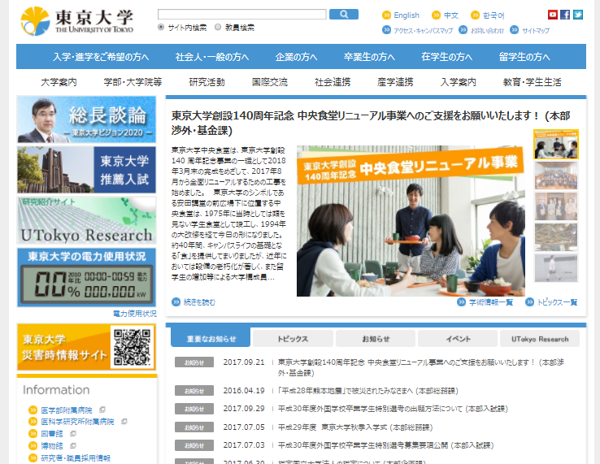Open the トピックス一覧 link
Viewport: 600px width, 464px height.
coord(557,302)
